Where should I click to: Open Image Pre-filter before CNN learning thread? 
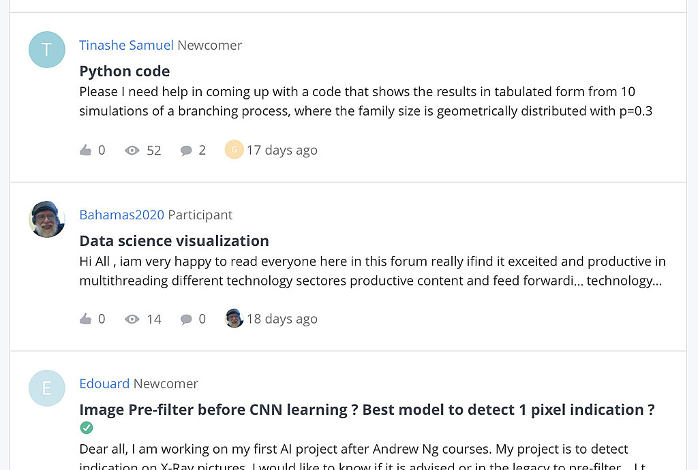click(x=367, y=409)
